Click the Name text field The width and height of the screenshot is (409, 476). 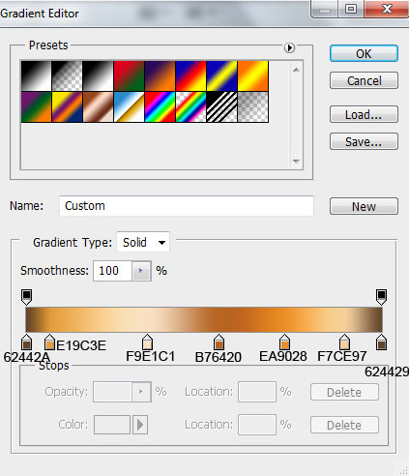click(x=187, y=206)
